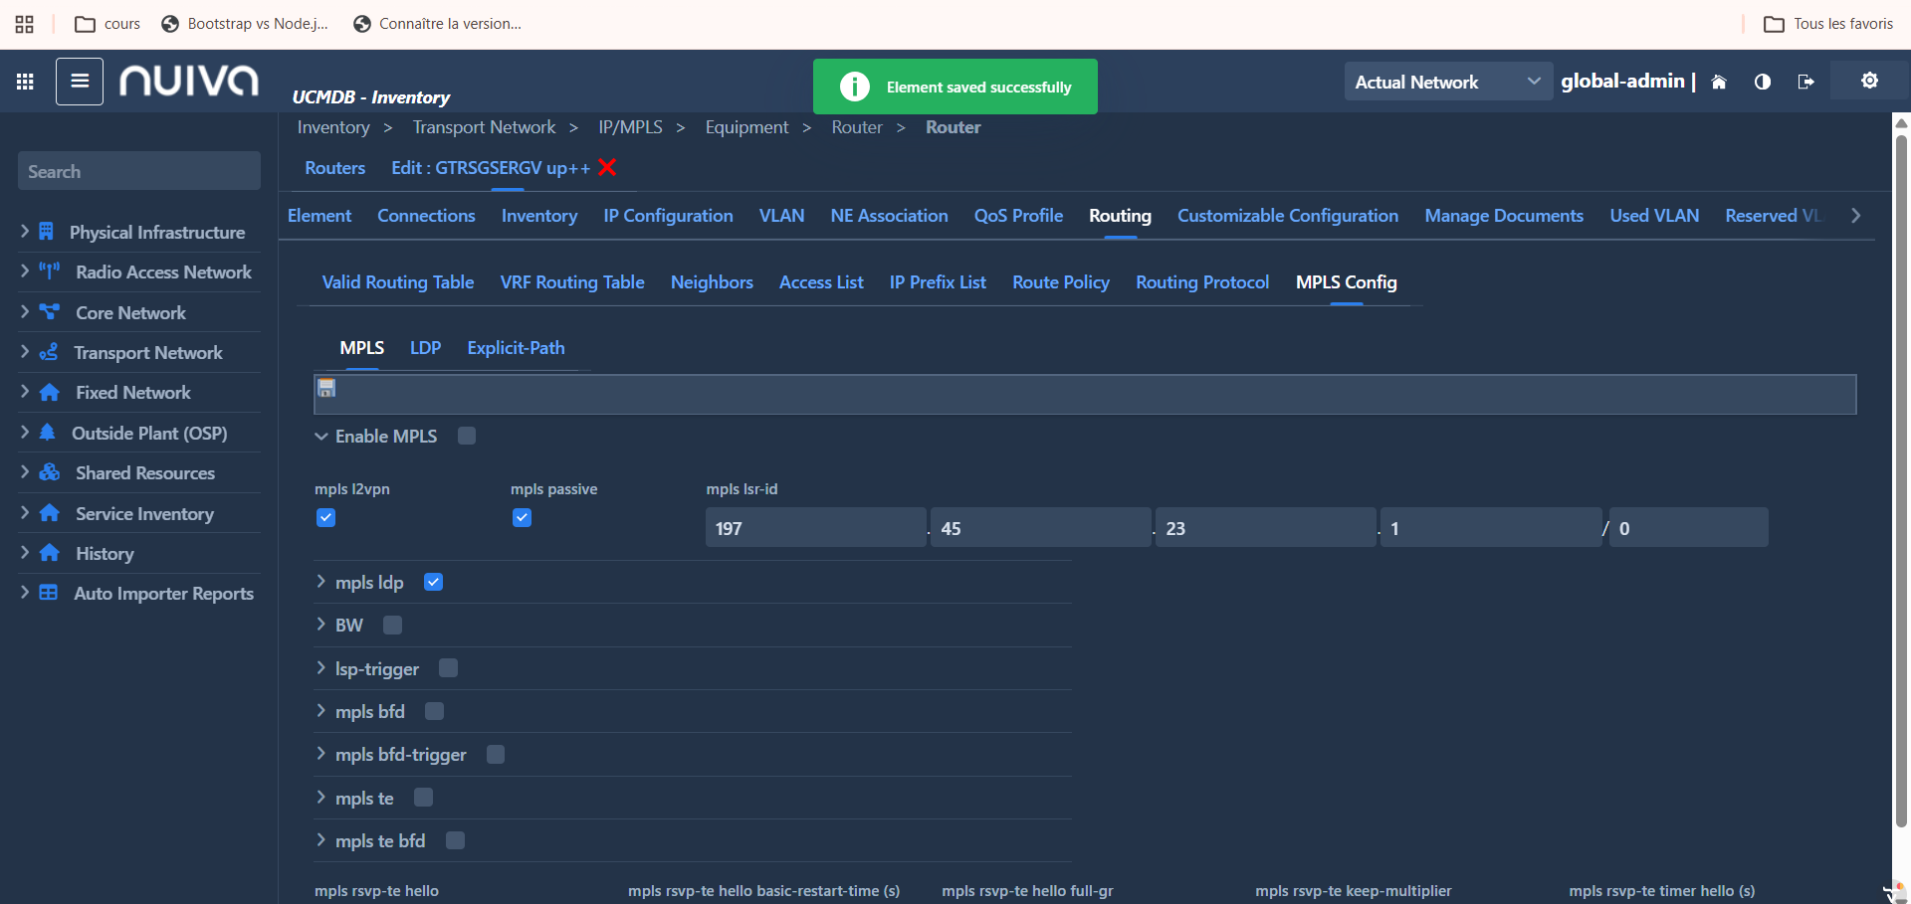This screenshot has width=1911, height=904.
Task: Enable the BW checkbox
Action: 392,625
